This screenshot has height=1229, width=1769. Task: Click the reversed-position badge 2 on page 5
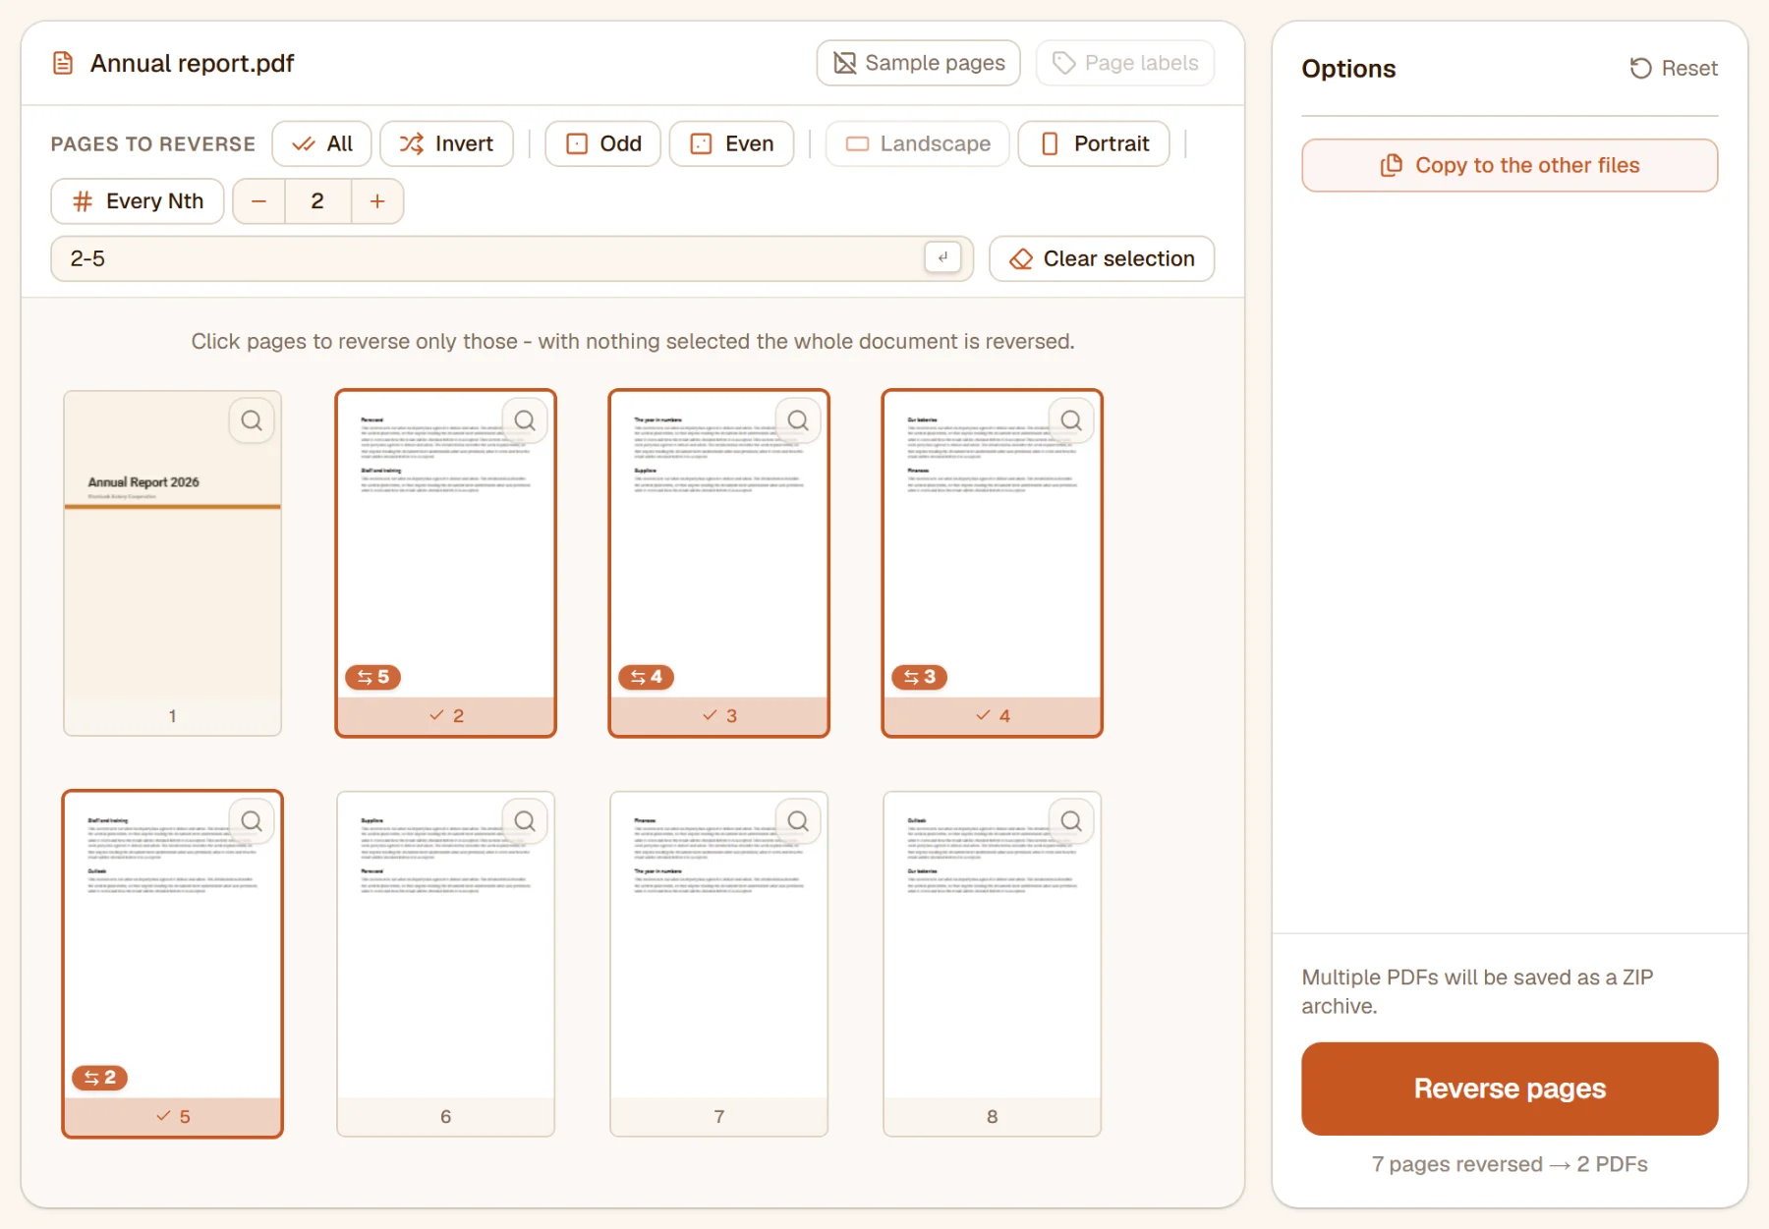[x=99, y=1078]
